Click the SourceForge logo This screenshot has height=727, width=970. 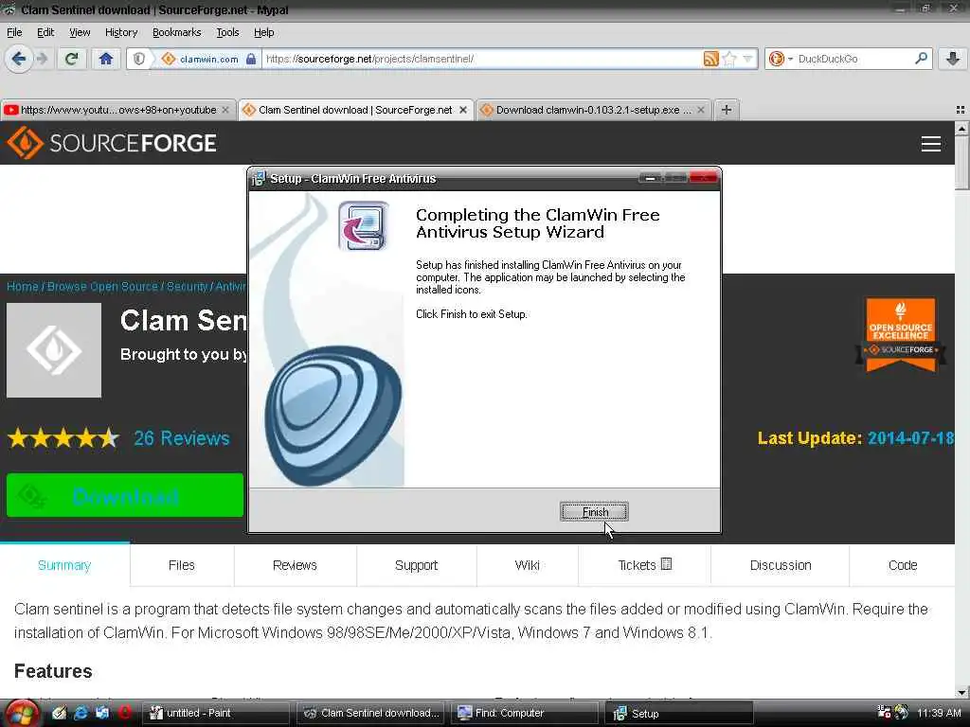[112, 143]
